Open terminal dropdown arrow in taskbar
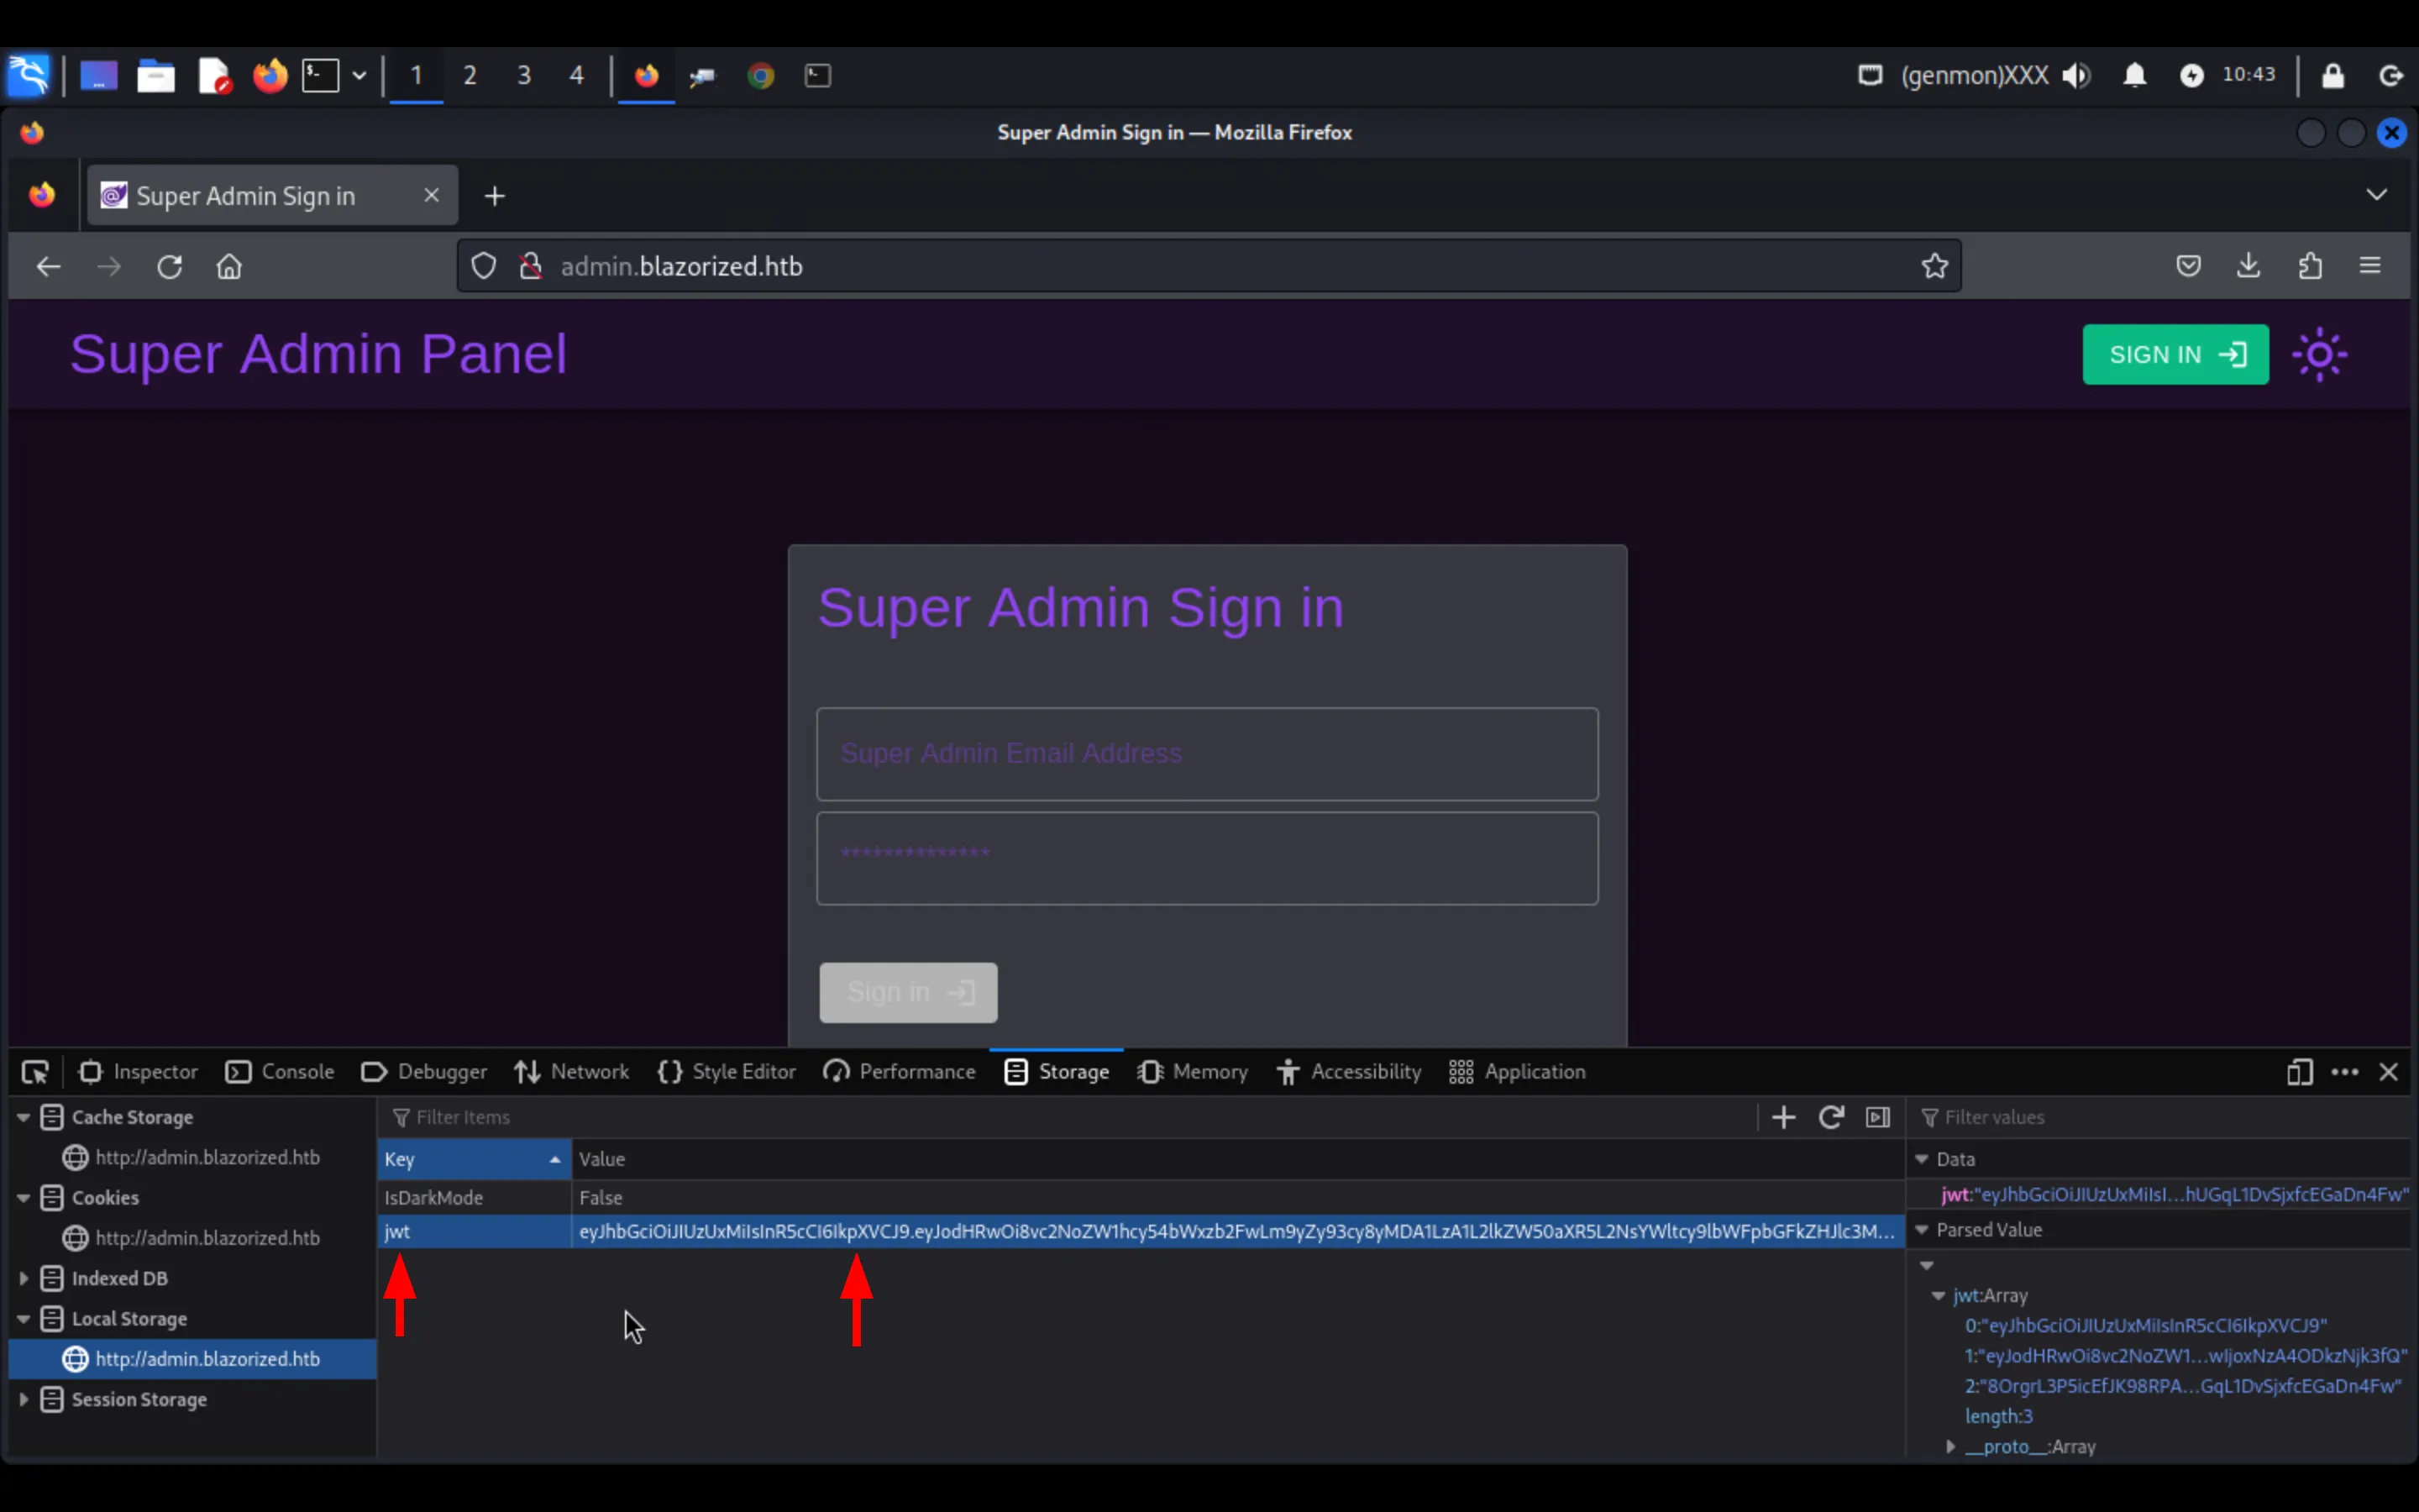 [359, 75]
